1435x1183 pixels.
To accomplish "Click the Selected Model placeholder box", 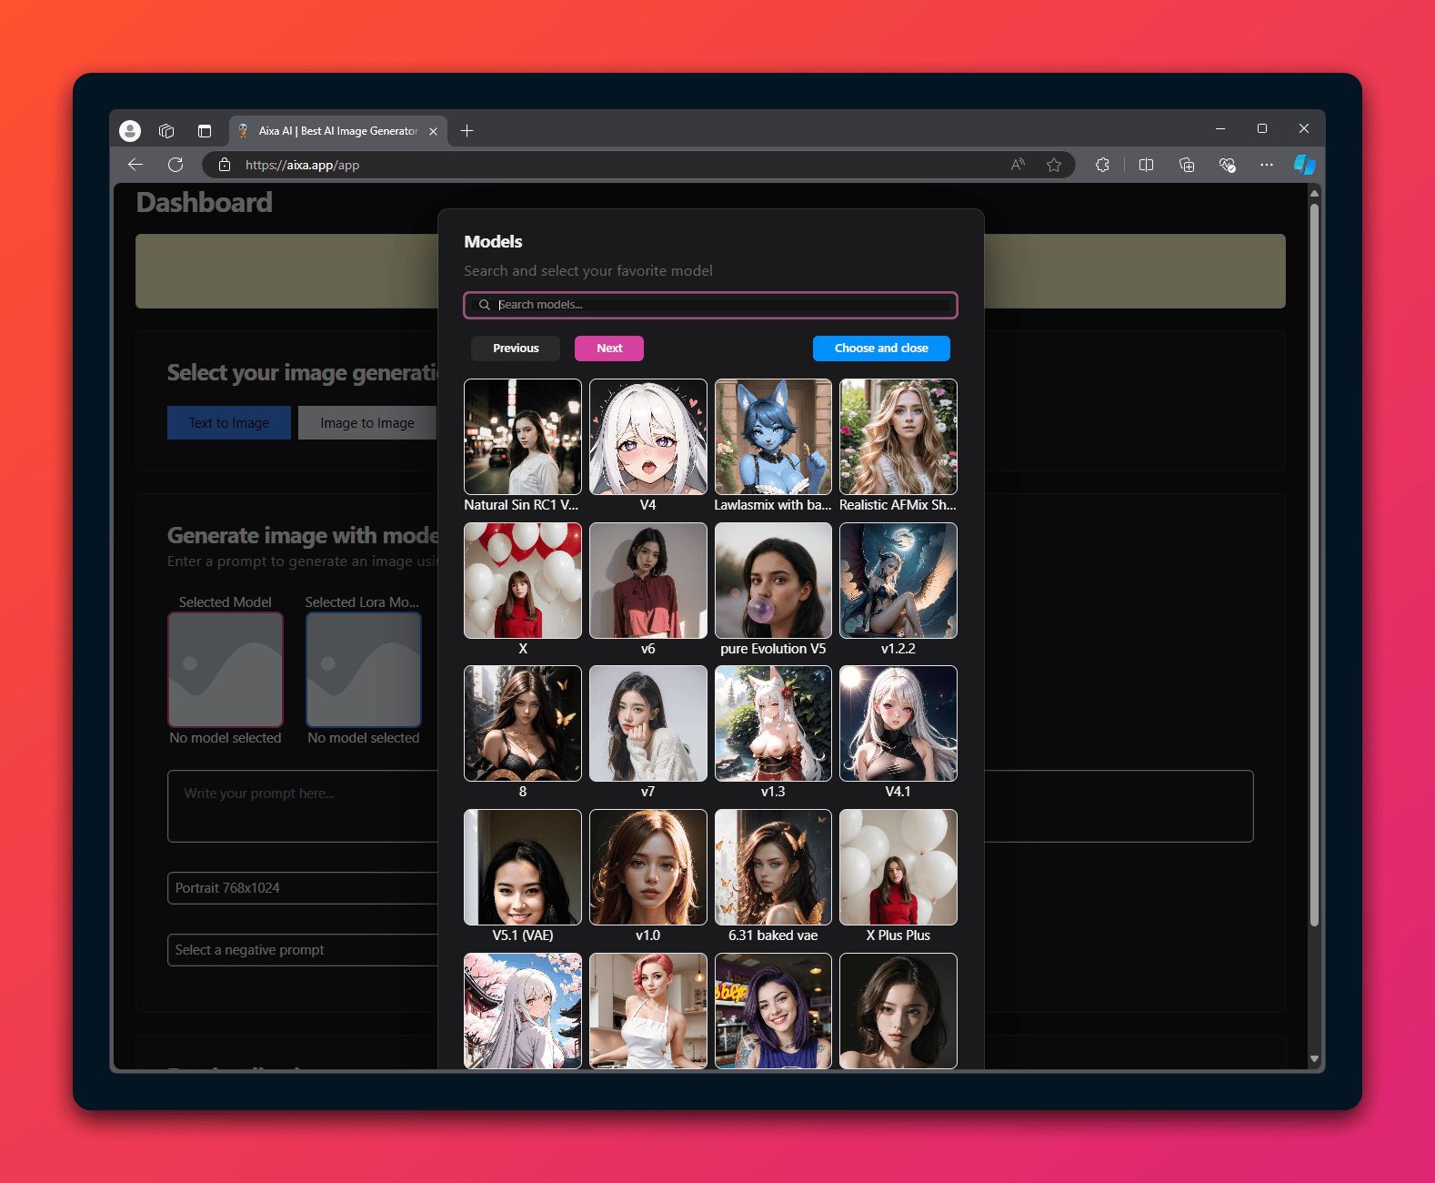I will click(226, 670).
